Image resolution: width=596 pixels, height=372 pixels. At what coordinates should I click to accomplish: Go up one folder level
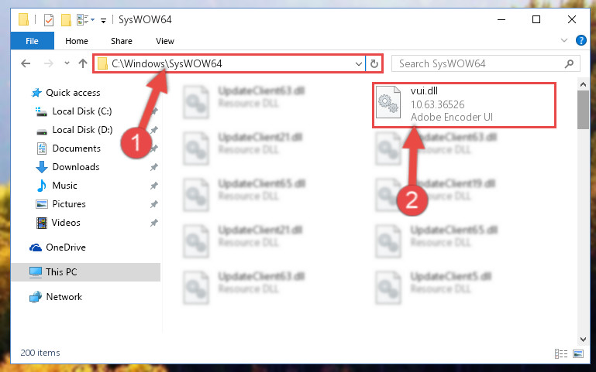click(x=82, y=63)
